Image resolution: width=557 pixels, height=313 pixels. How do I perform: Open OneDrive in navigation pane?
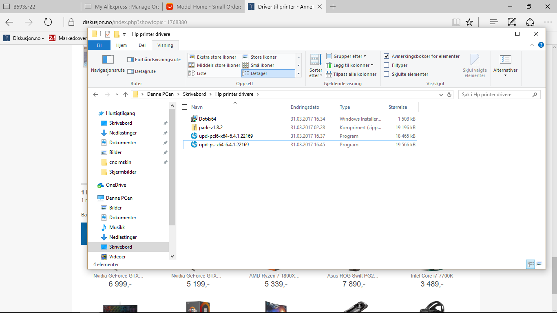tap(116, 185)
